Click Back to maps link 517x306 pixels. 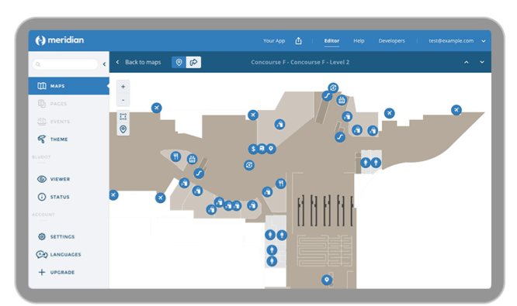142,62
